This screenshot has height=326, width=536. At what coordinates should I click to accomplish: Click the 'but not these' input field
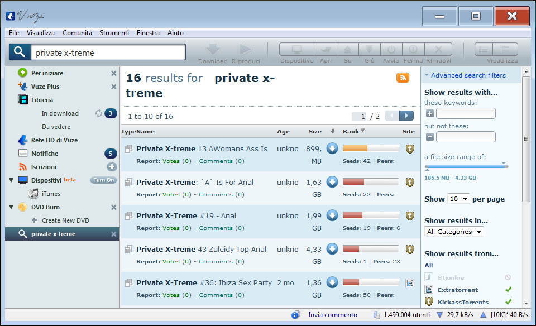click(466, 137)
